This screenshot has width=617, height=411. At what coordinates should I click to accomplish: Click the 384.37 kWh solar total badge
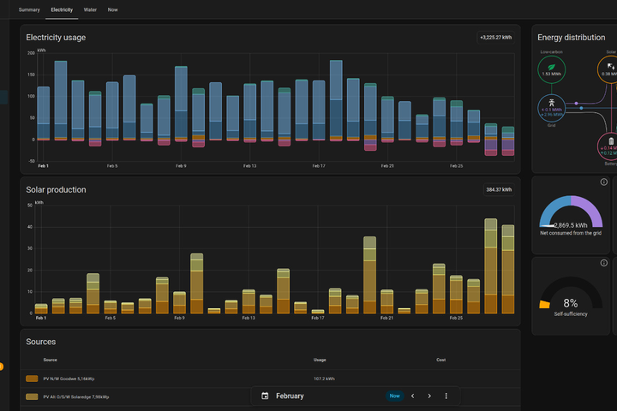click(499, 190)
